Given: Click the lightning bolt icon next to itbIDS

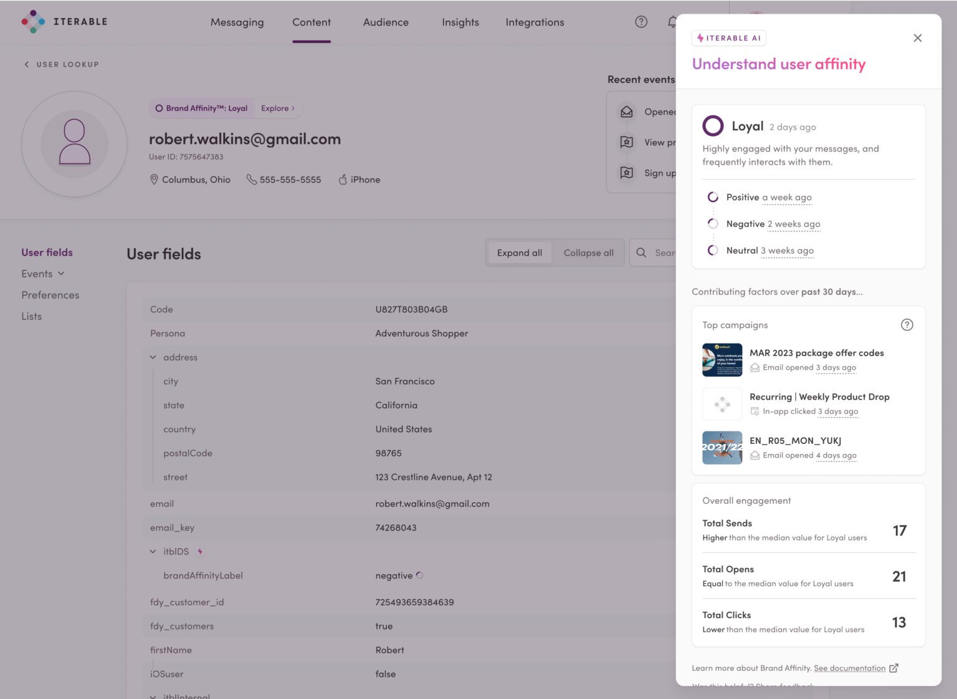Looking at the screenshot, I should (x=200, y=552).
